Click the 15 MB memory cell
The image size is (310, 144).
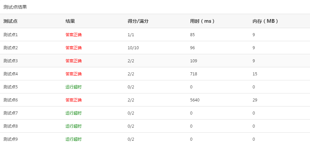pos(255,74)
